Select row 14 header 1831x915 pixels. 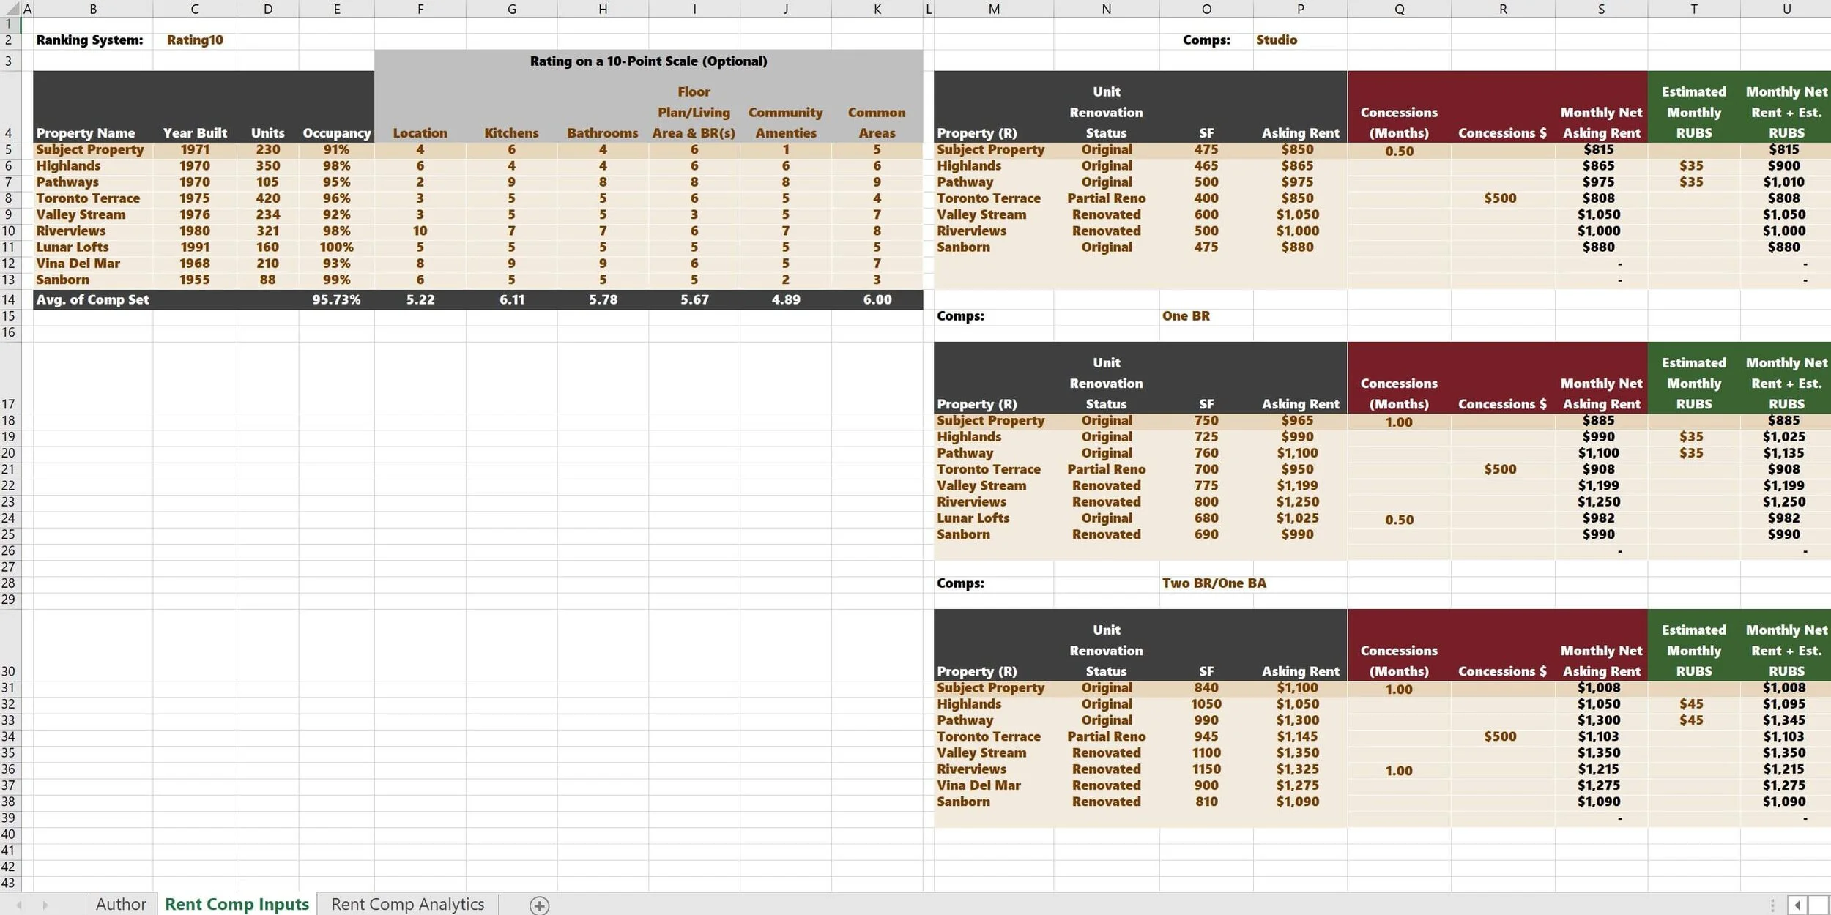coord(9,299)
